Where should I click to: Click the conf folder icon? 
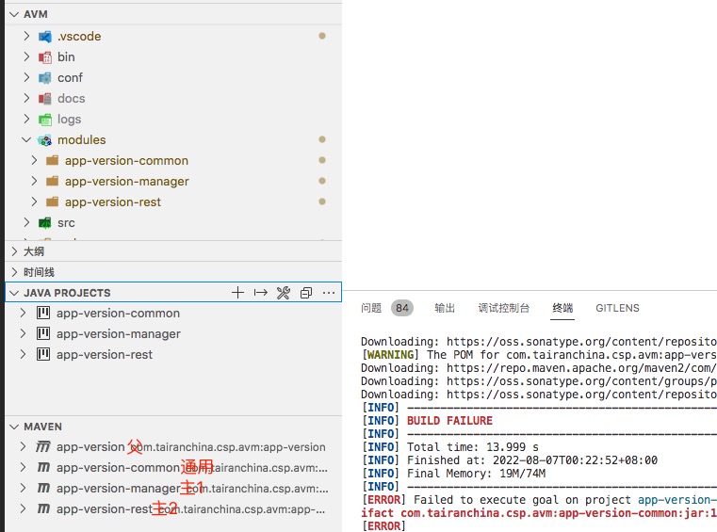(x=45, y=78)
